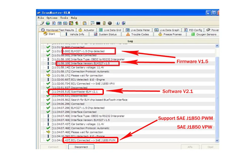Screen dimensions: 252x157
Task: Click the Opel button
Action: [210, 147]
